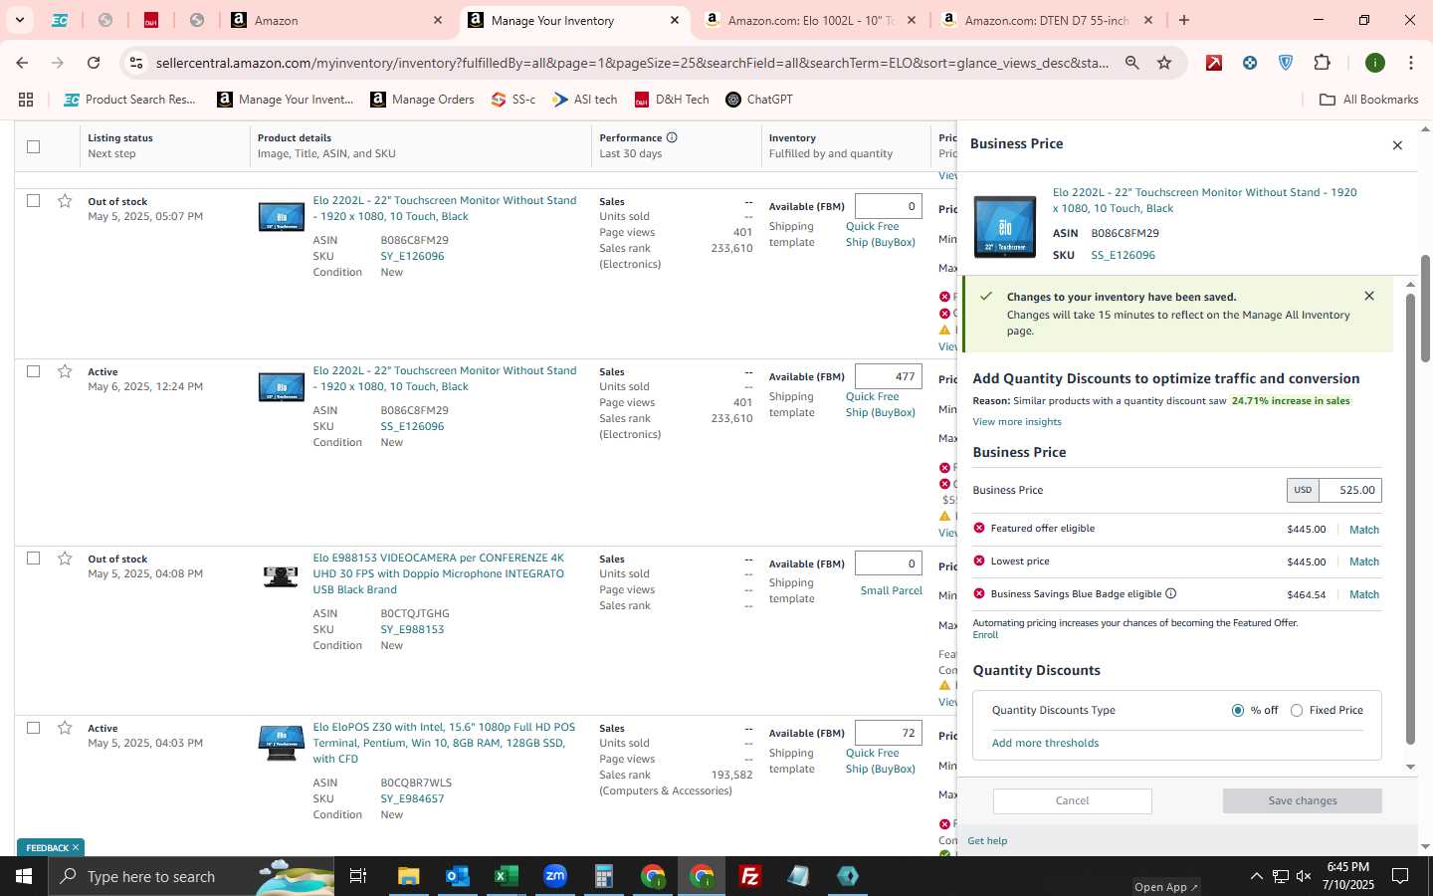The image size is (1433, 896).
Task: Open FileZilla from the taskbar
Action: coord(750,876)
